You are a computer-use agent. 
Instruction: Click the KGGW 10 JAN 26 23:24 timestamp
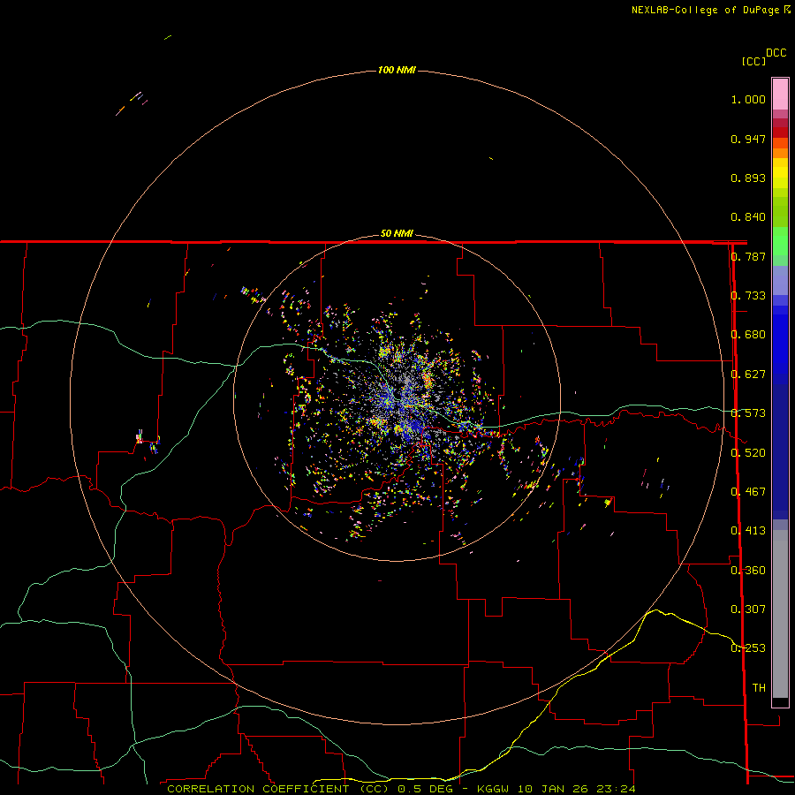point(556,789)
